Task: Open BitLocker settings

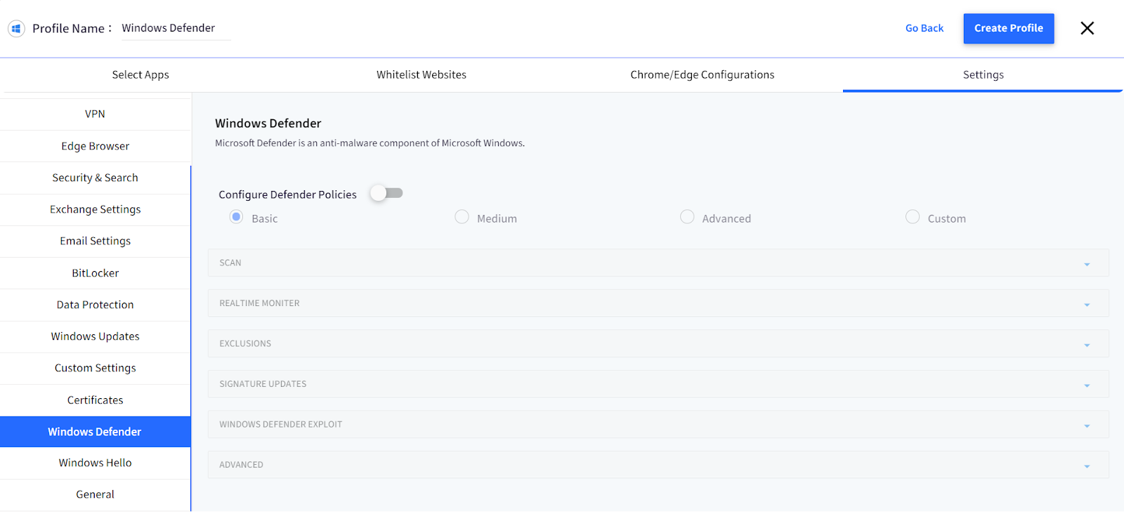Action: [x=96, y=273]
